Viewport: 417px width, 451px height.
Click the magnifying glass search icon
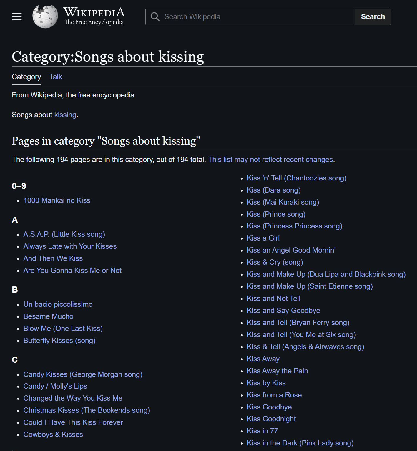155,17
